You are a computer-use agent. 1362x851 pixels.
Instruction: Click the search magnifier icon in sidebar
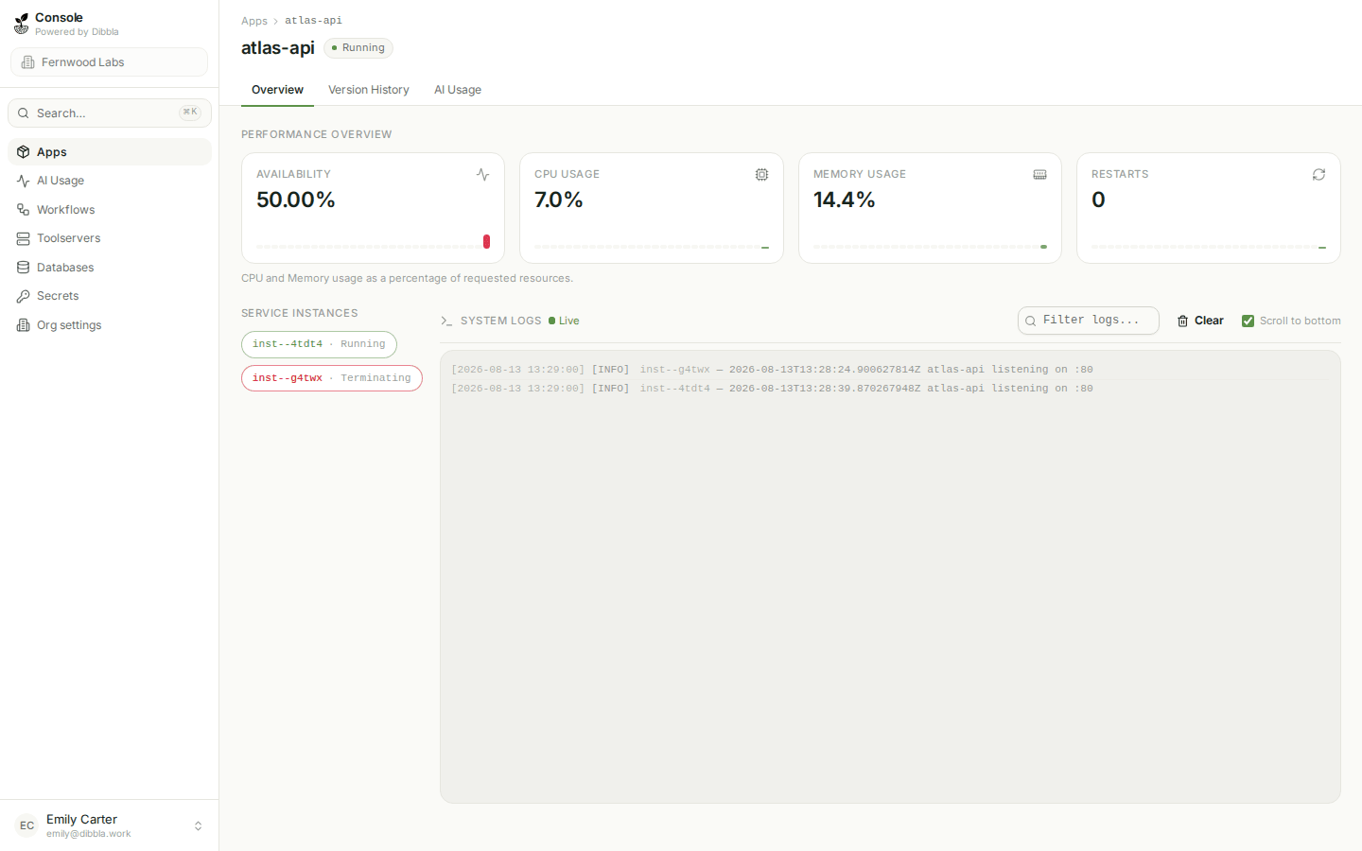pos(24,113)
